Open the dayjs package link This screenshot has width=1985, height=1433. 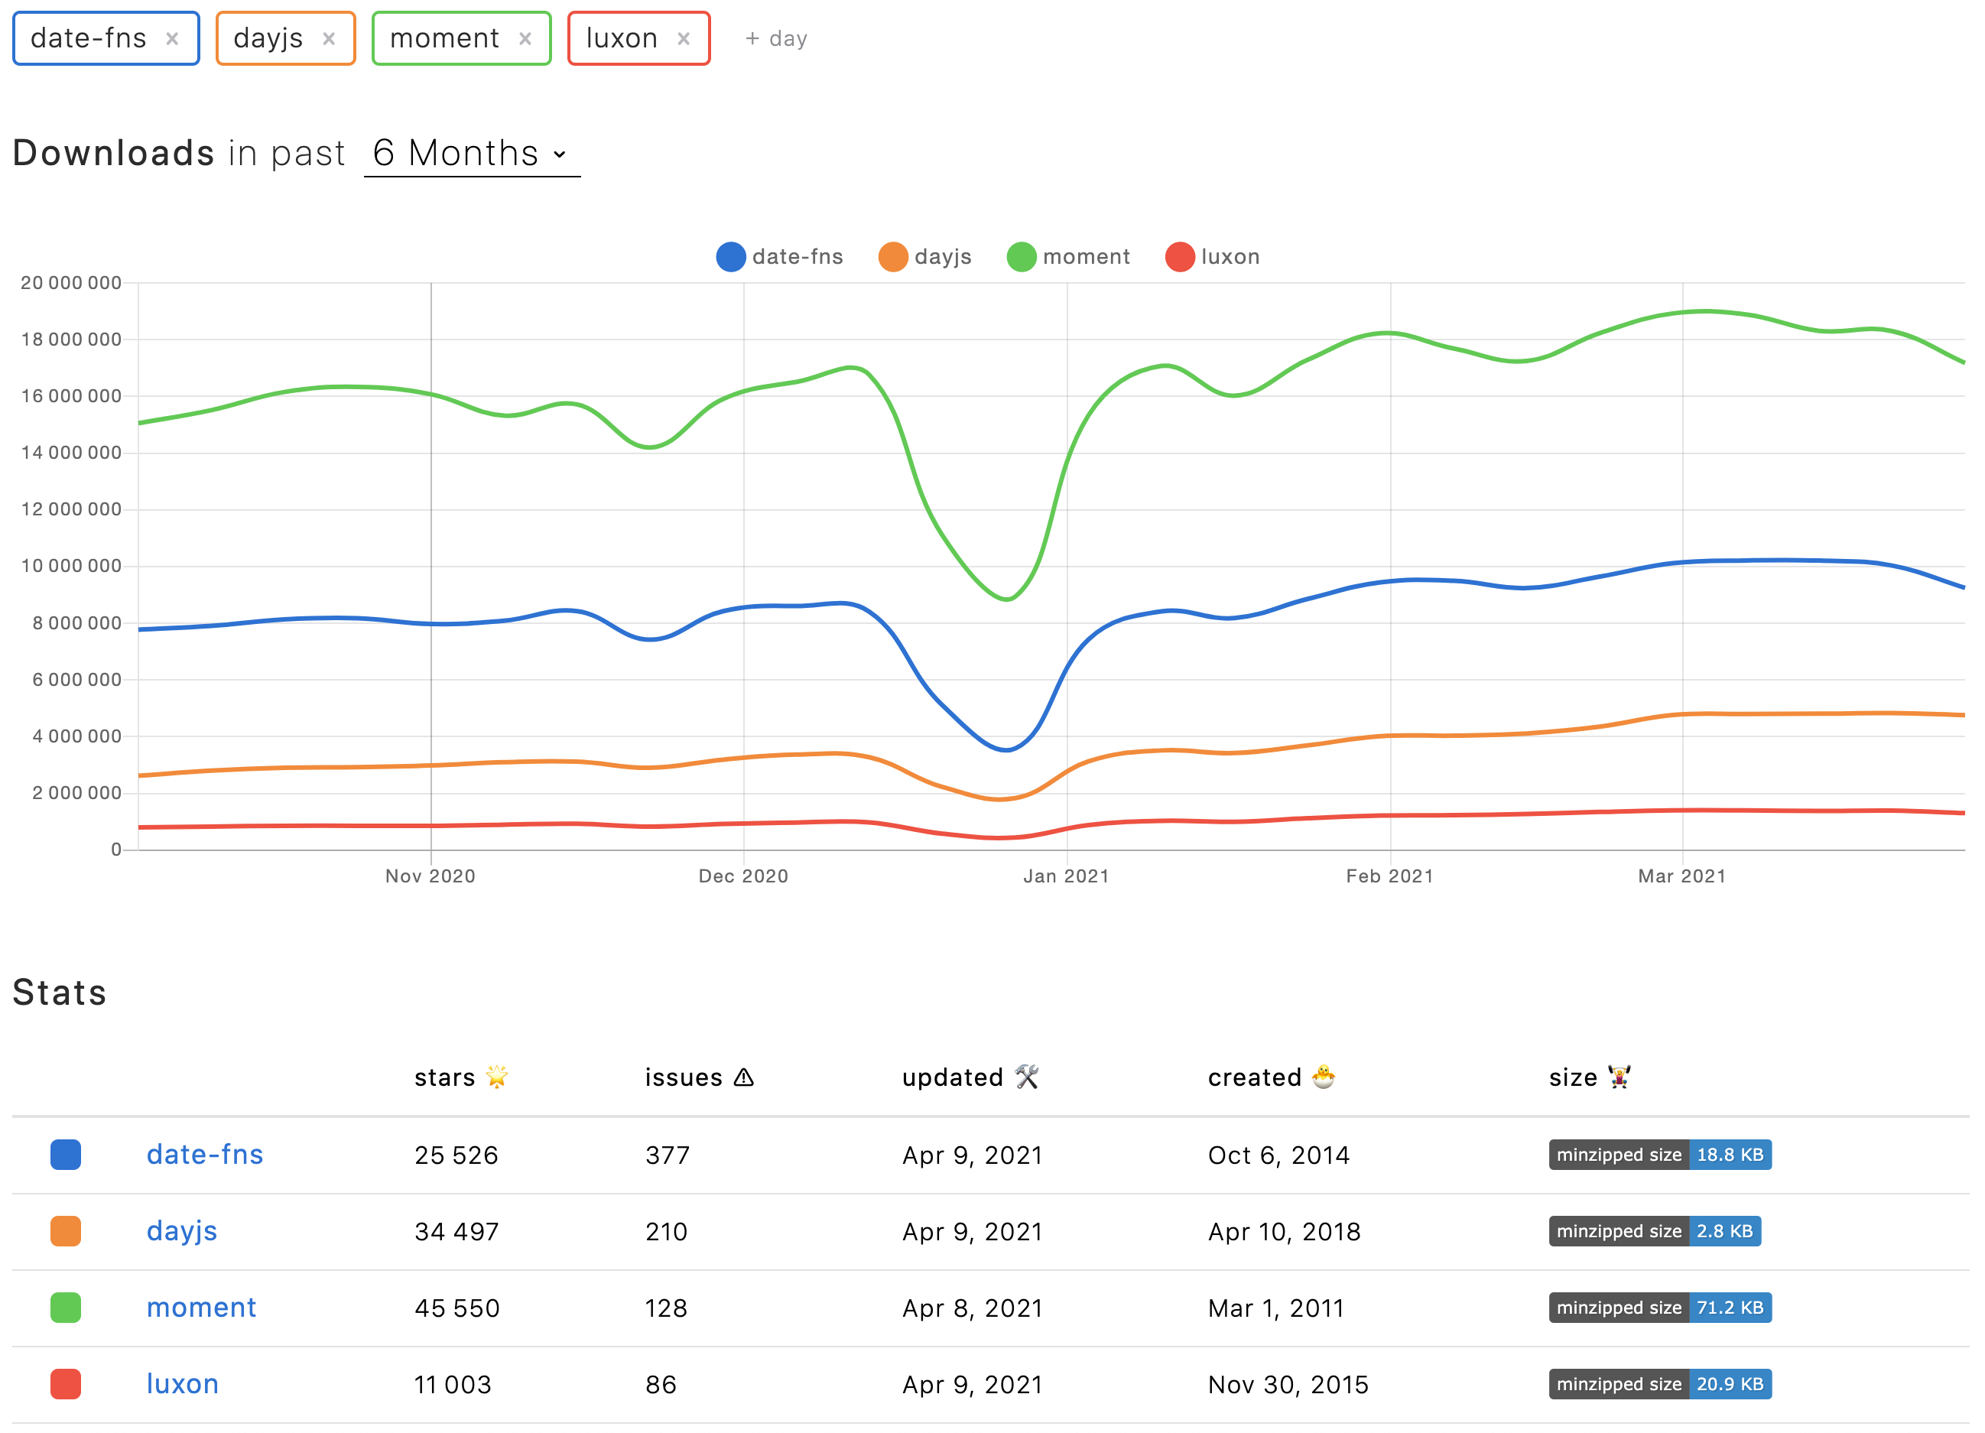pos(182,1231)
